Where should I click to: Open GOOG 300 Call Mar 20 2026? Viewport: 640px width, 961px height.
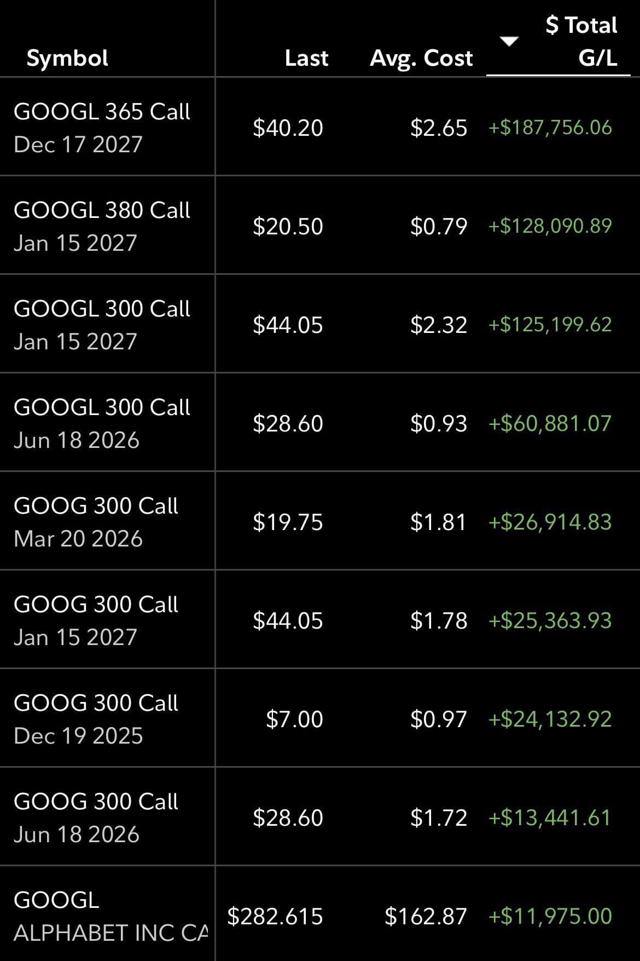[x=96, y=522]
